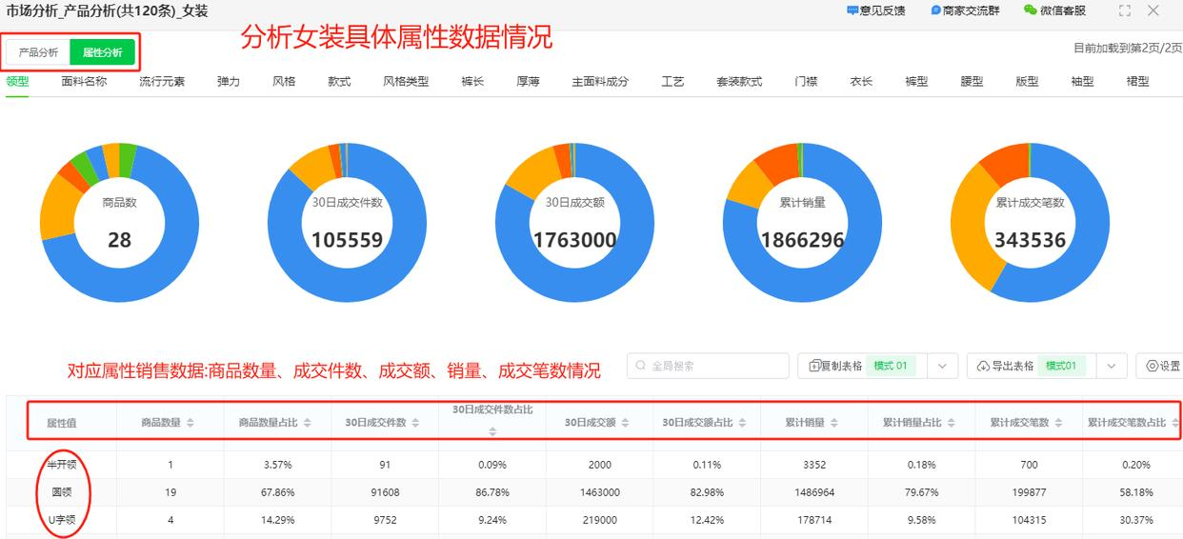Image resolution: width=1183 pixels, height=539 pixels.
Task: Switch to 裙型 tab
Action: pyautogui.click(x=1137, y=82)
